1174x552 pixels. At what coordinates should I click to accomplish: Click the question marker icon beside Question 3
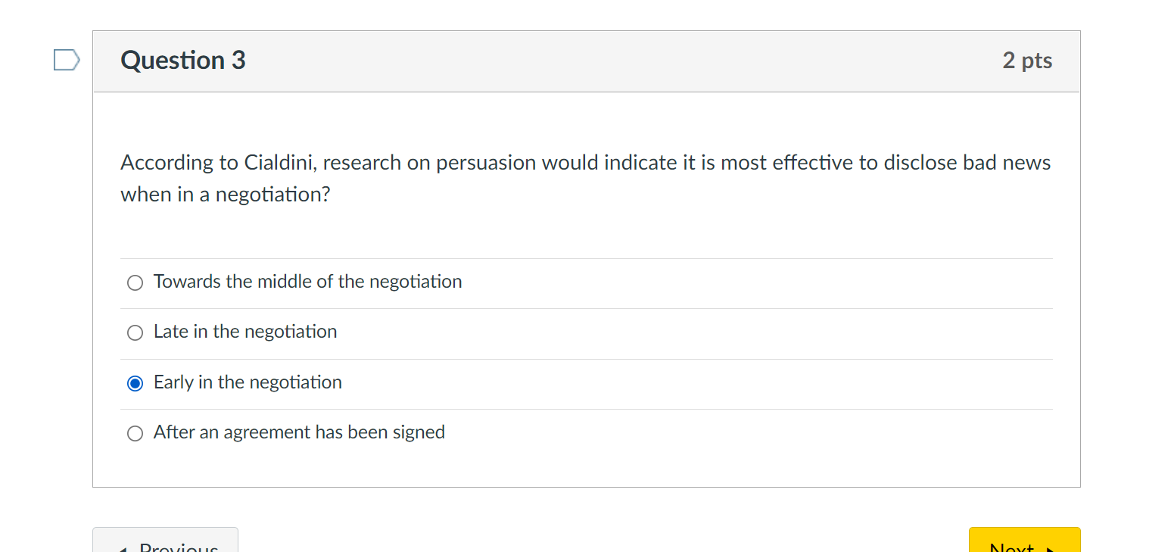click(x=66, y=59)
